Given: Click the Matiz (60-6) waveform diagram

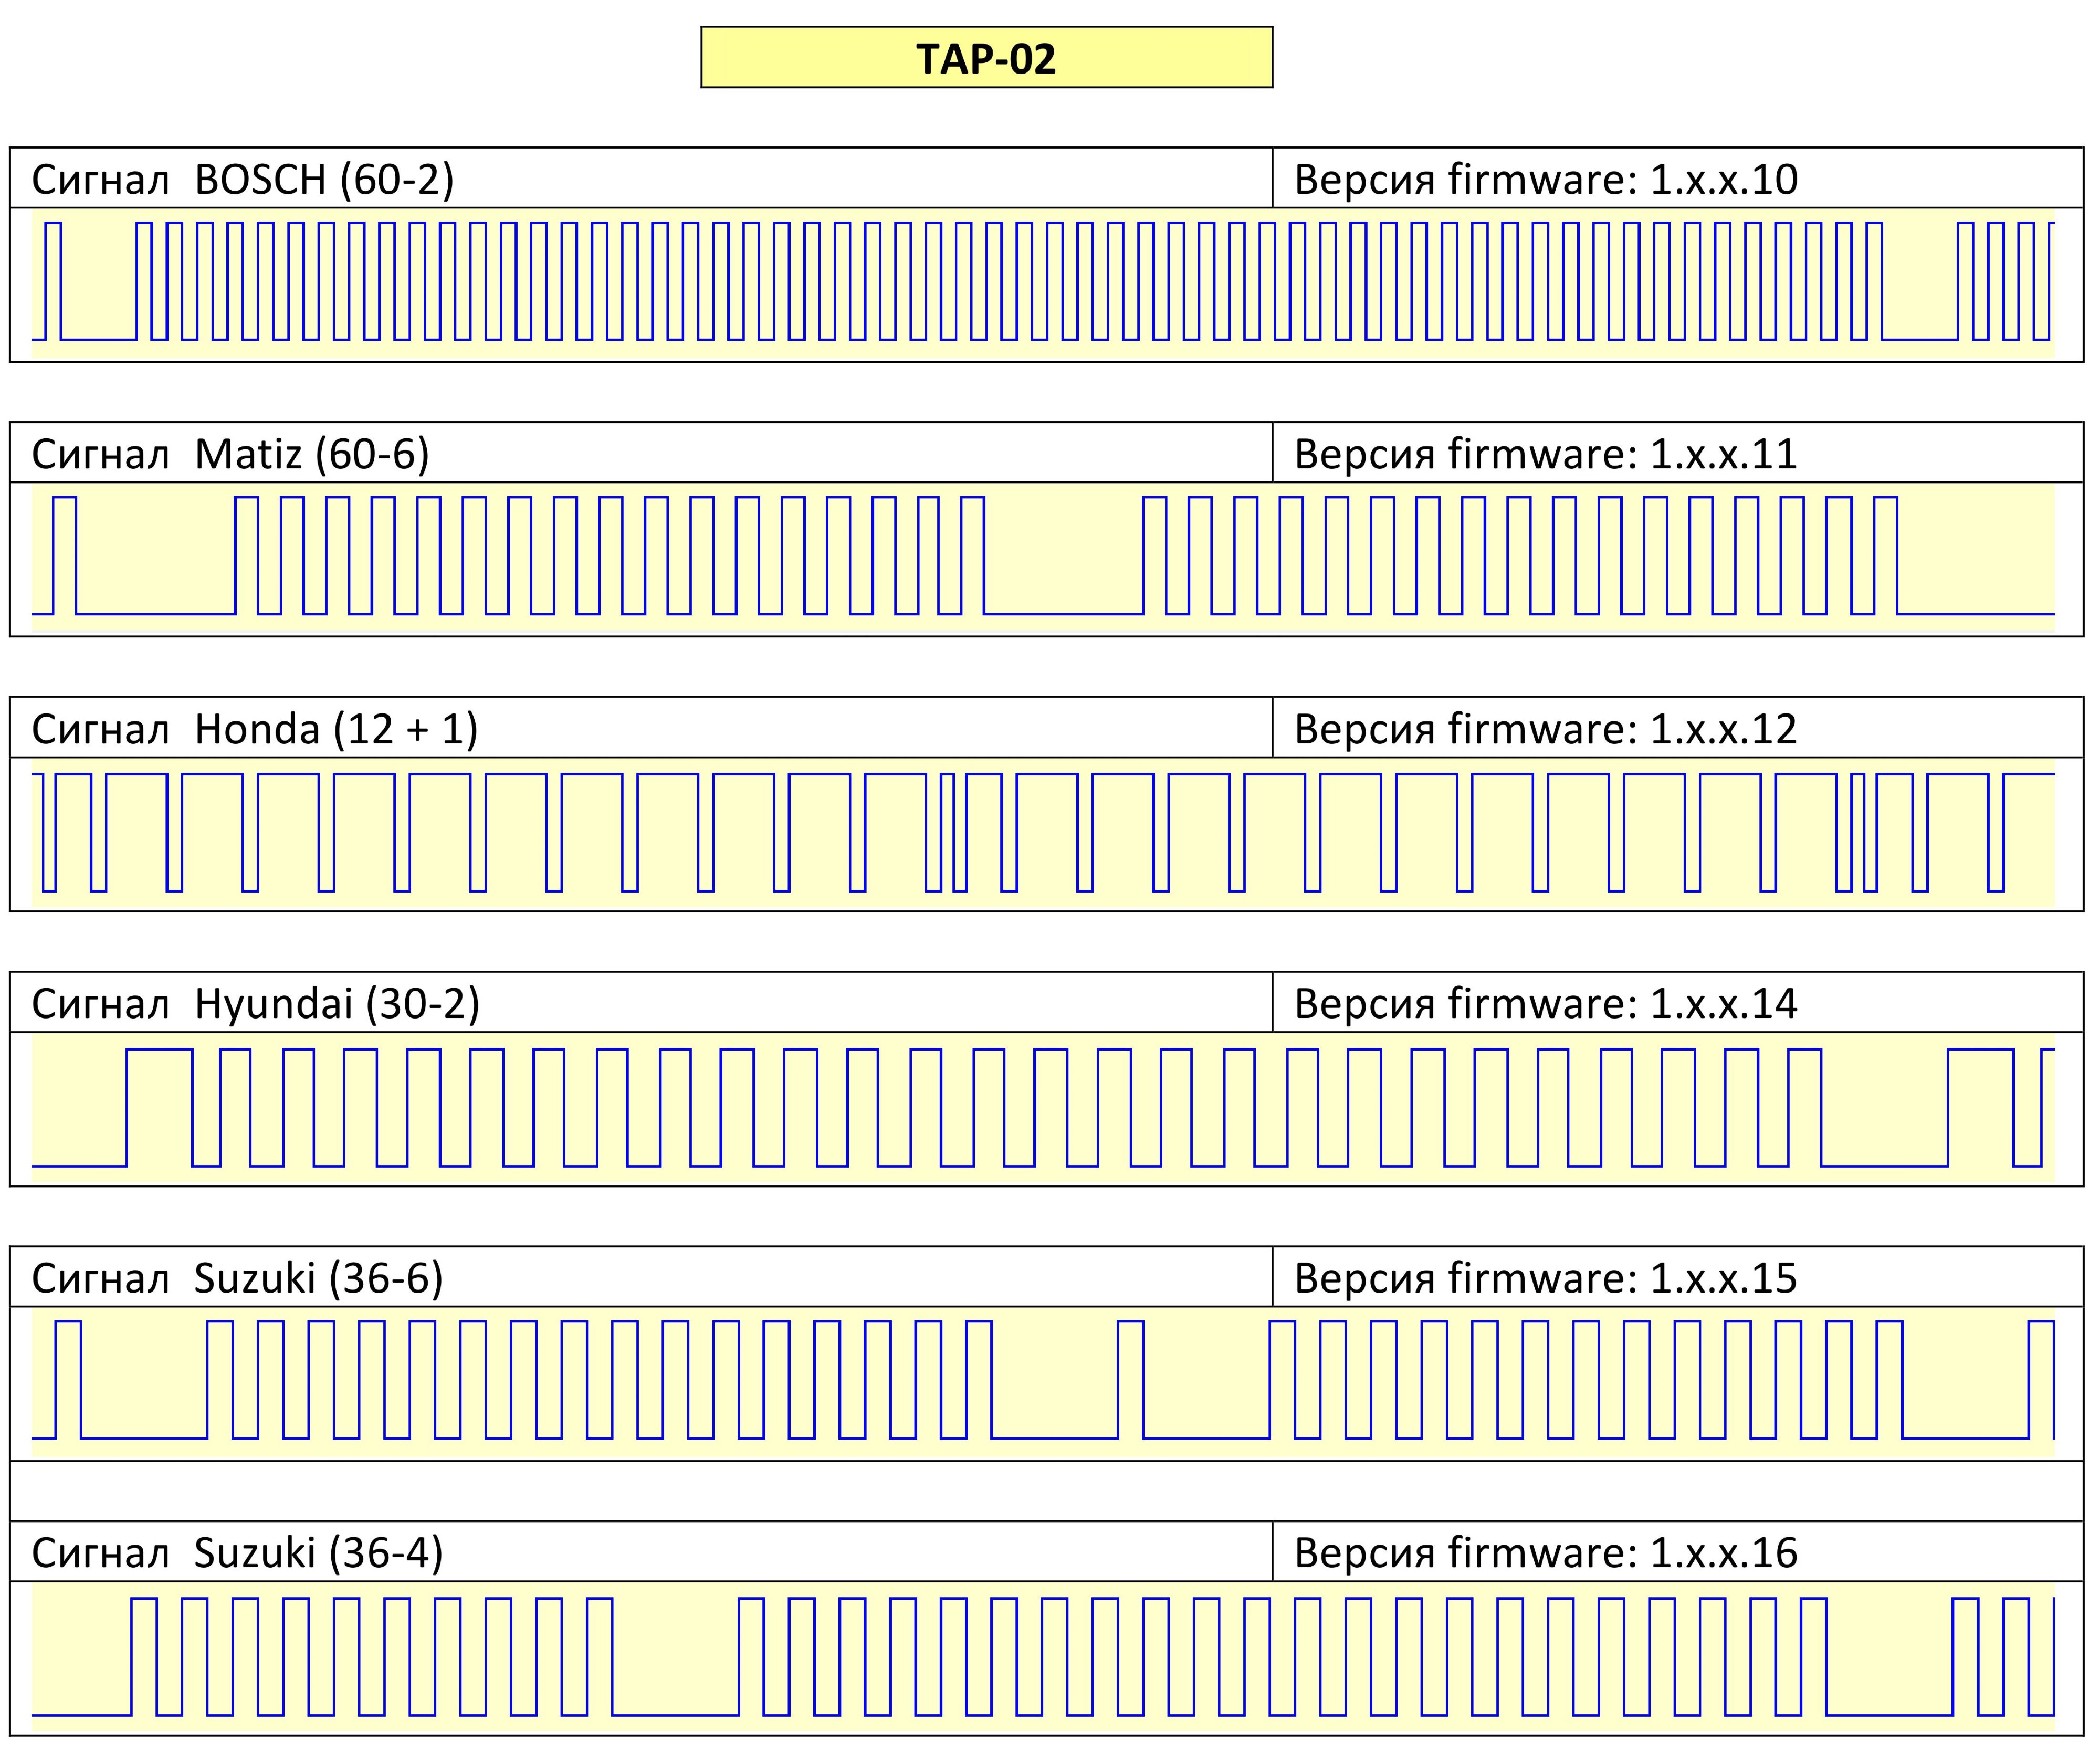Looking at the screenshot, I should (x=1043, y=558).
